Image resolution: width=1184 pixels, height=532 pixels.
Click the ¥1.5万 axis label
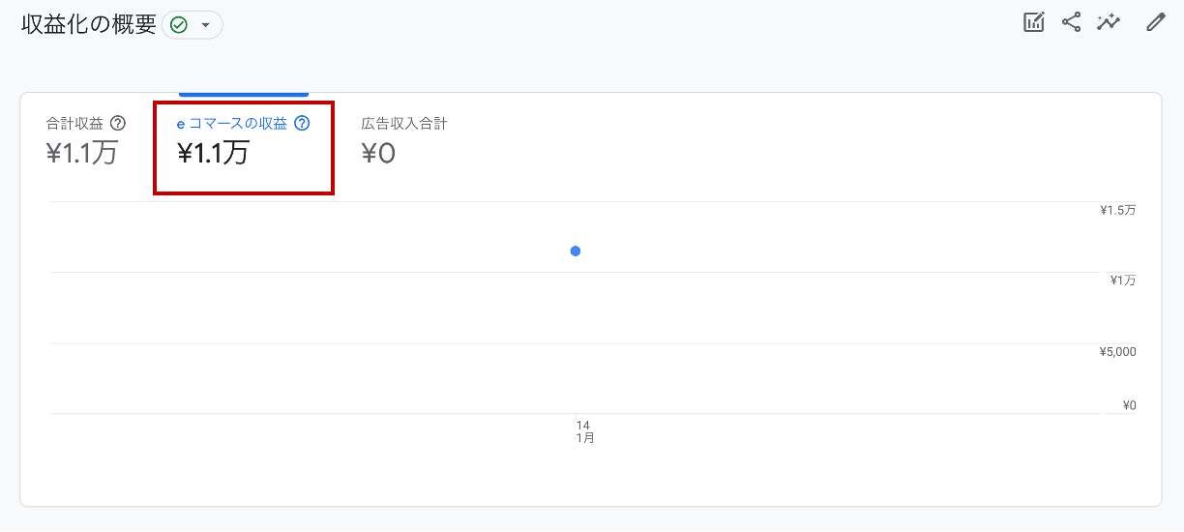point(1117,210)
